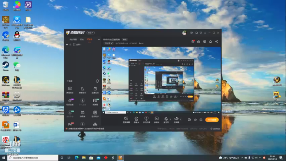Switch to the middle scene tab
The width and height of the screenshot is (286, 161).
(82, 39)
